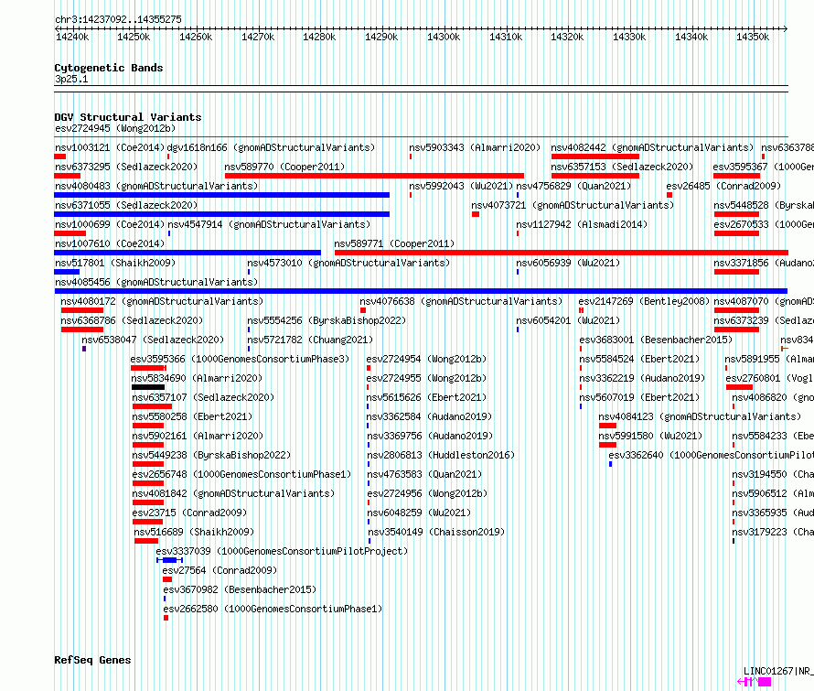Select nsv6373295 (Sedlazeck2020) label
The width and height of the screenshot is (814, 691).
pyautogui.click(x=126, y=167)
